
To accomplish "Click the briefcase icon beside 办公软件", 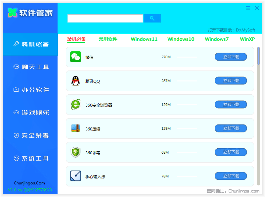I will coord(16,89).
